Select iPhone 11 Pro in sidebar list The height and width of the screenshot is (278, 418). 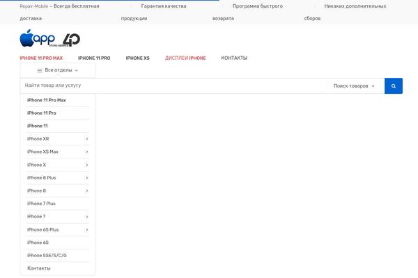tap(42, 113)
